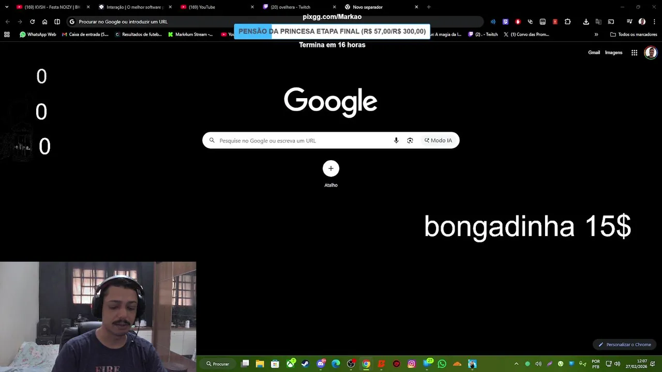Search by image with Google Lens icon
The image size is (662, 372).
point(410,141)
